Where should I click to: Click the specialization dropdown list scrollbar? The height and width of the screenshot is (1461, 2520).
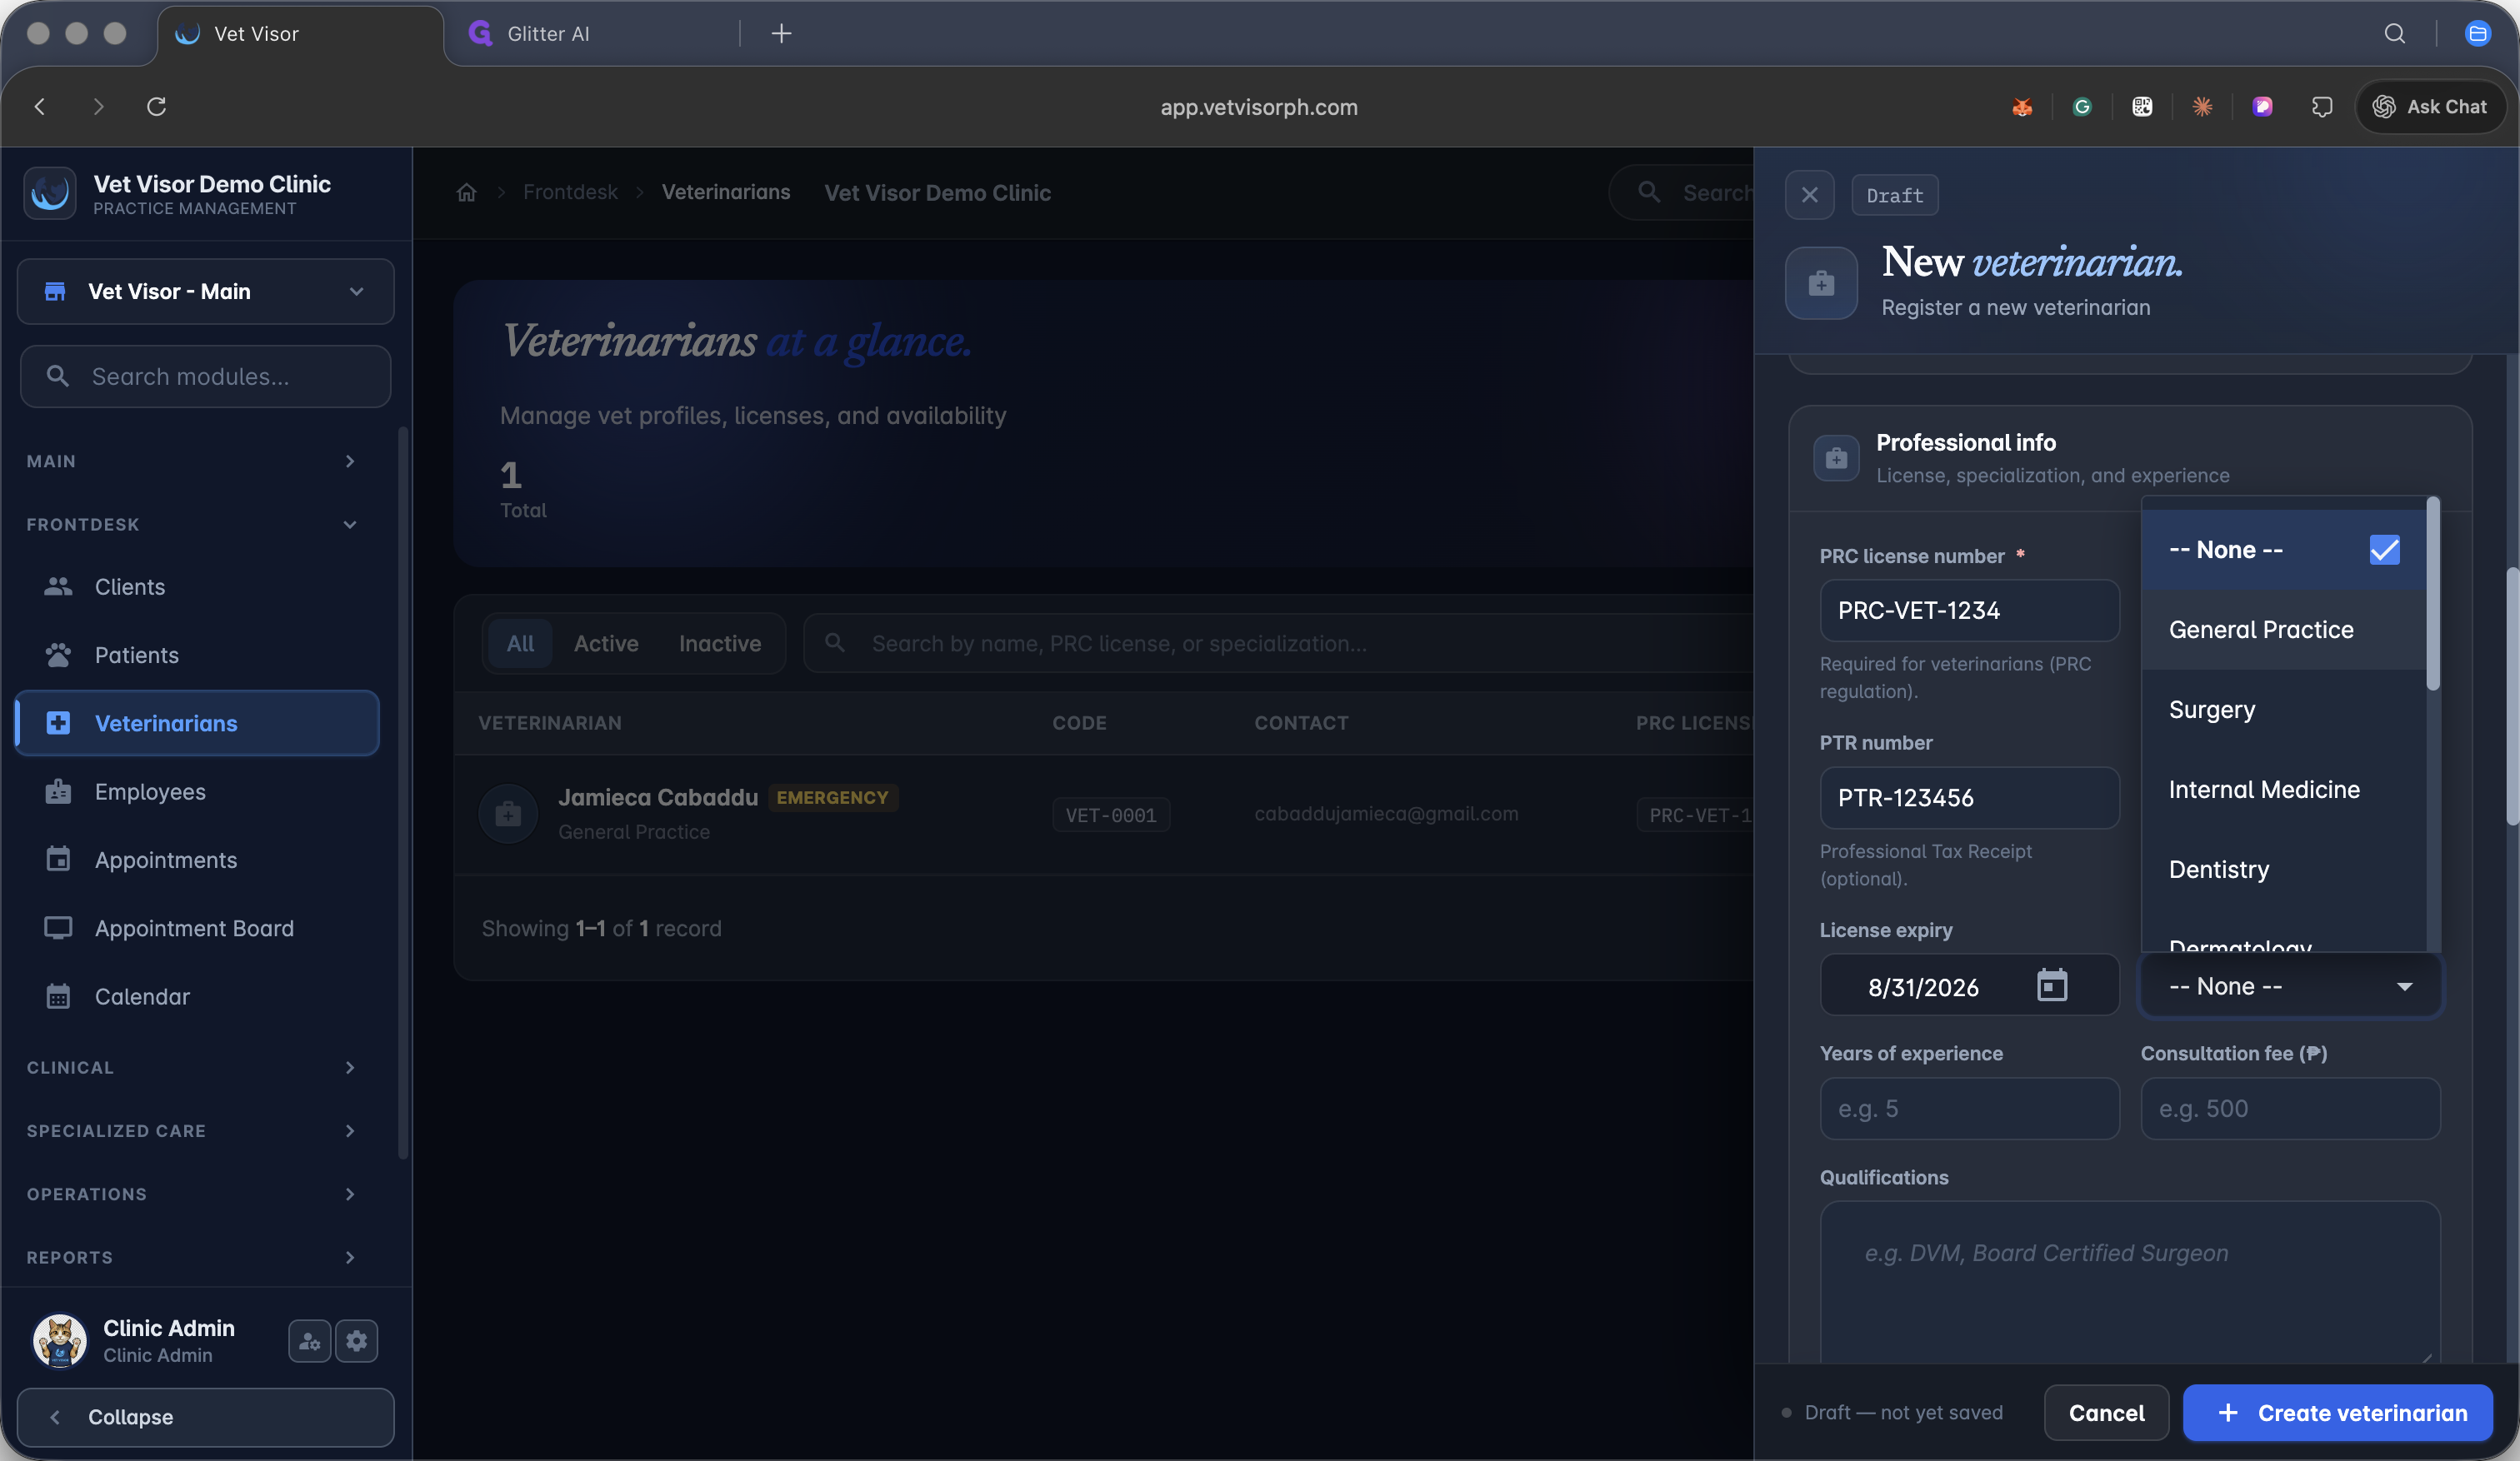pyautogui.click(x=2433, y=594)
